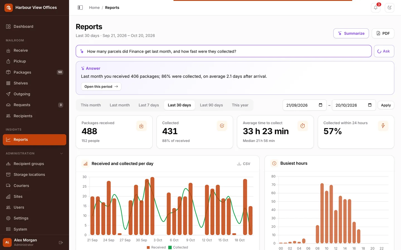Select the This month range tab
This screenshot has height=250, width=401.
[x=91, y=105]
